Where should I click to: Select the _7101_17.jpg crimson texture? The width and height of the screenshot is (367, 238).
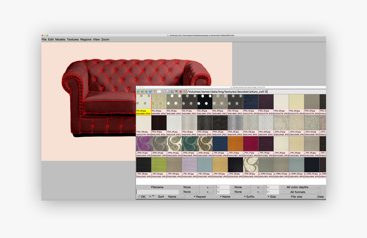click(x=250, y=143)
